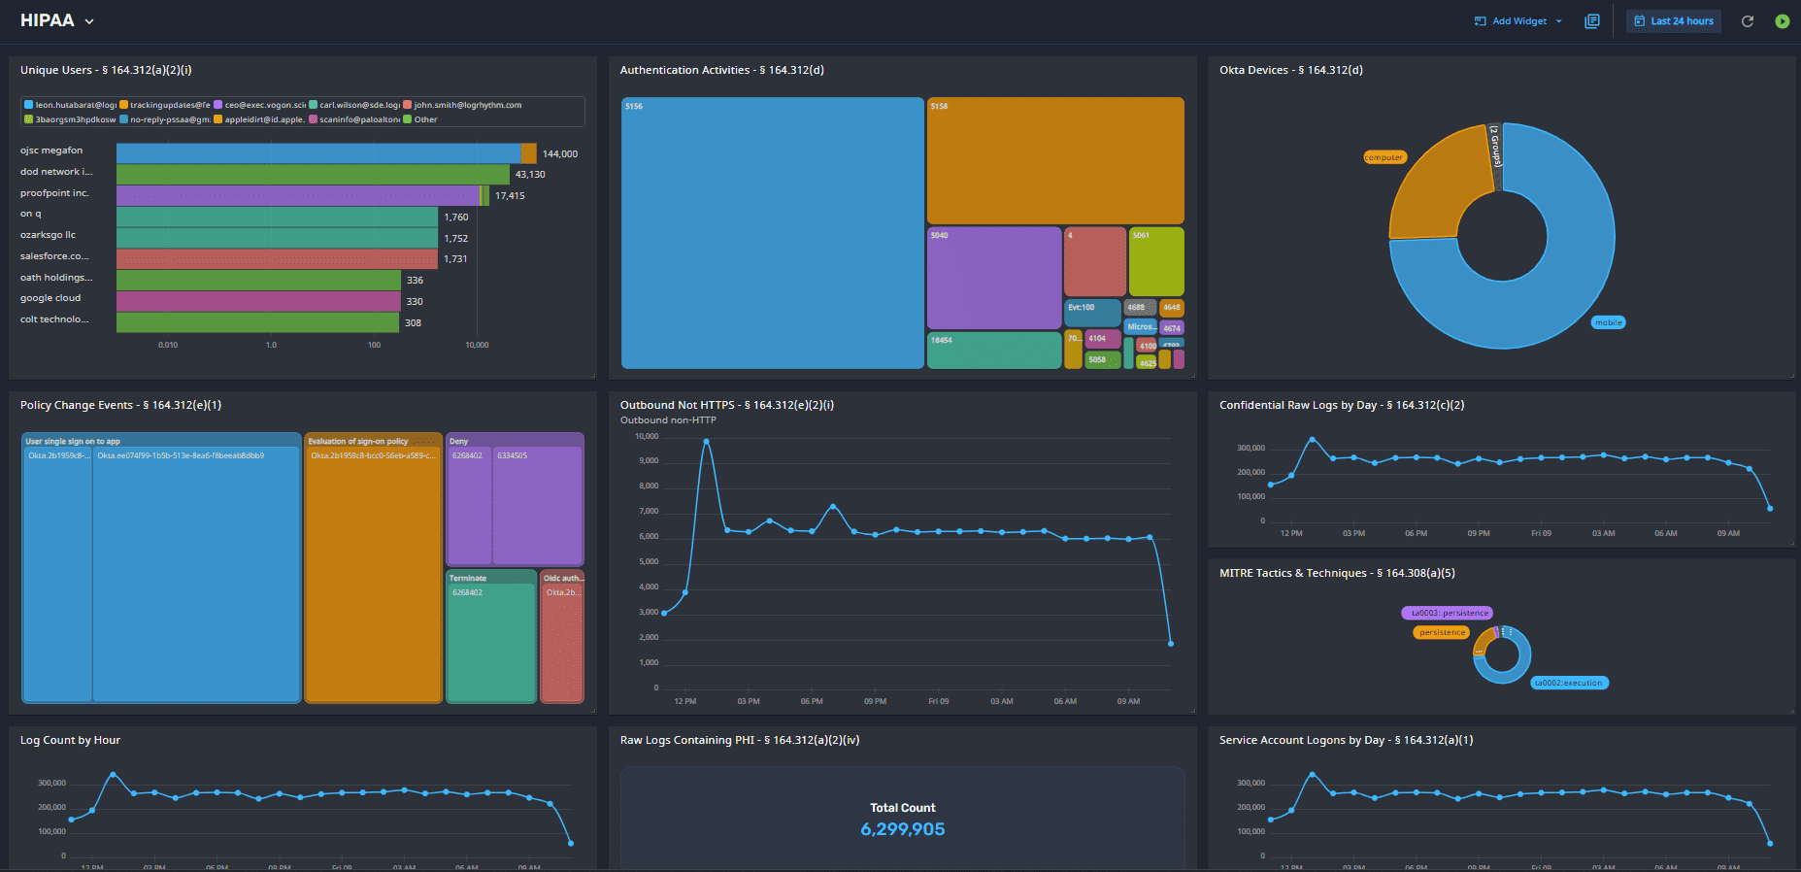
Task: Hide the scaninfo@paloalto legend series
Action: click(353, 119)
